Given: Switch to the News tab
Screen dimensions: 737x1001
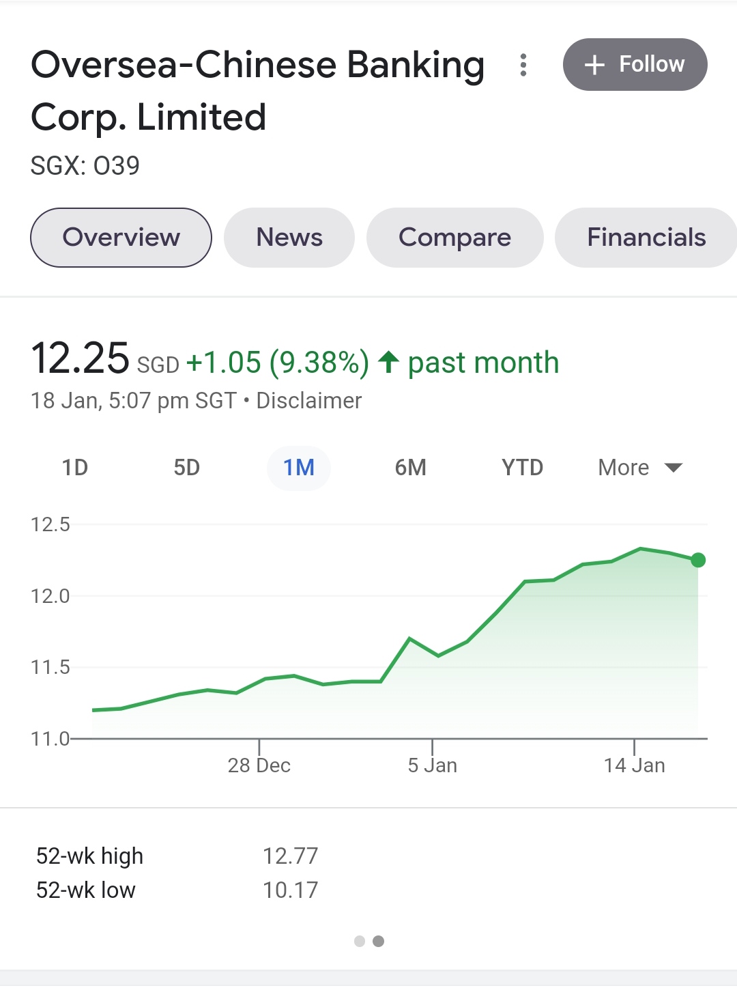Looking at the screenshot, I should [289, 238].
